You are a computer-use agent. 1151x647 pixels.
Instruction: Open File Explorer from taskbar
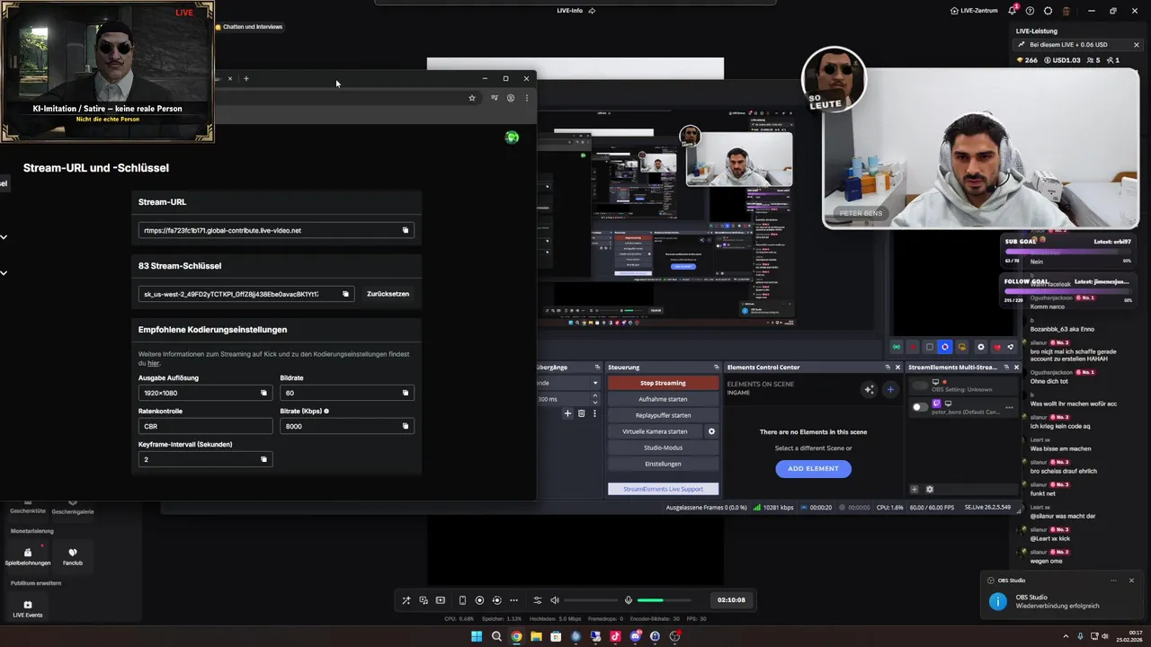(x=536, y=636)
